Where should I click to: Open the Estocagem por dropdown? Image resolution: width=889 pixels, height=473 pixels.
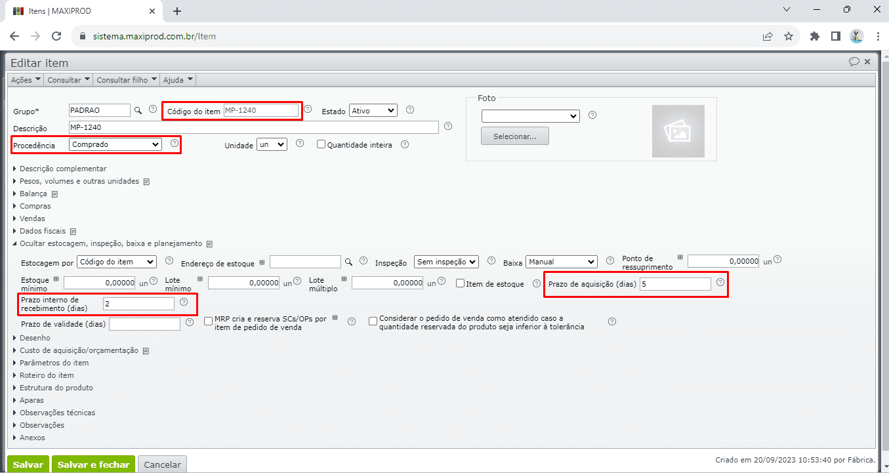click(117, 262)
